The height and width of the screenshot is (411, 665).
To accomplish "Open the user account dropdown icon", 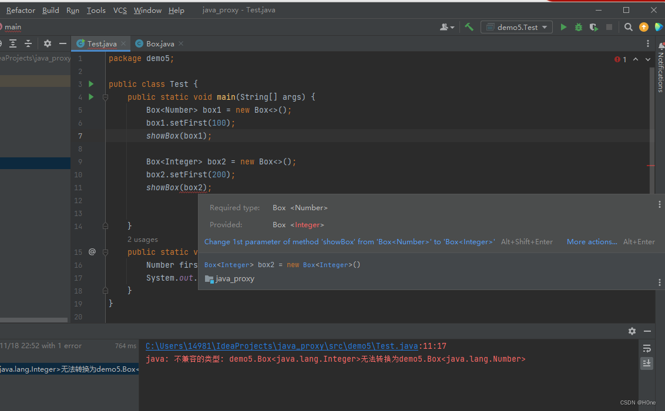I will point(446,27).
